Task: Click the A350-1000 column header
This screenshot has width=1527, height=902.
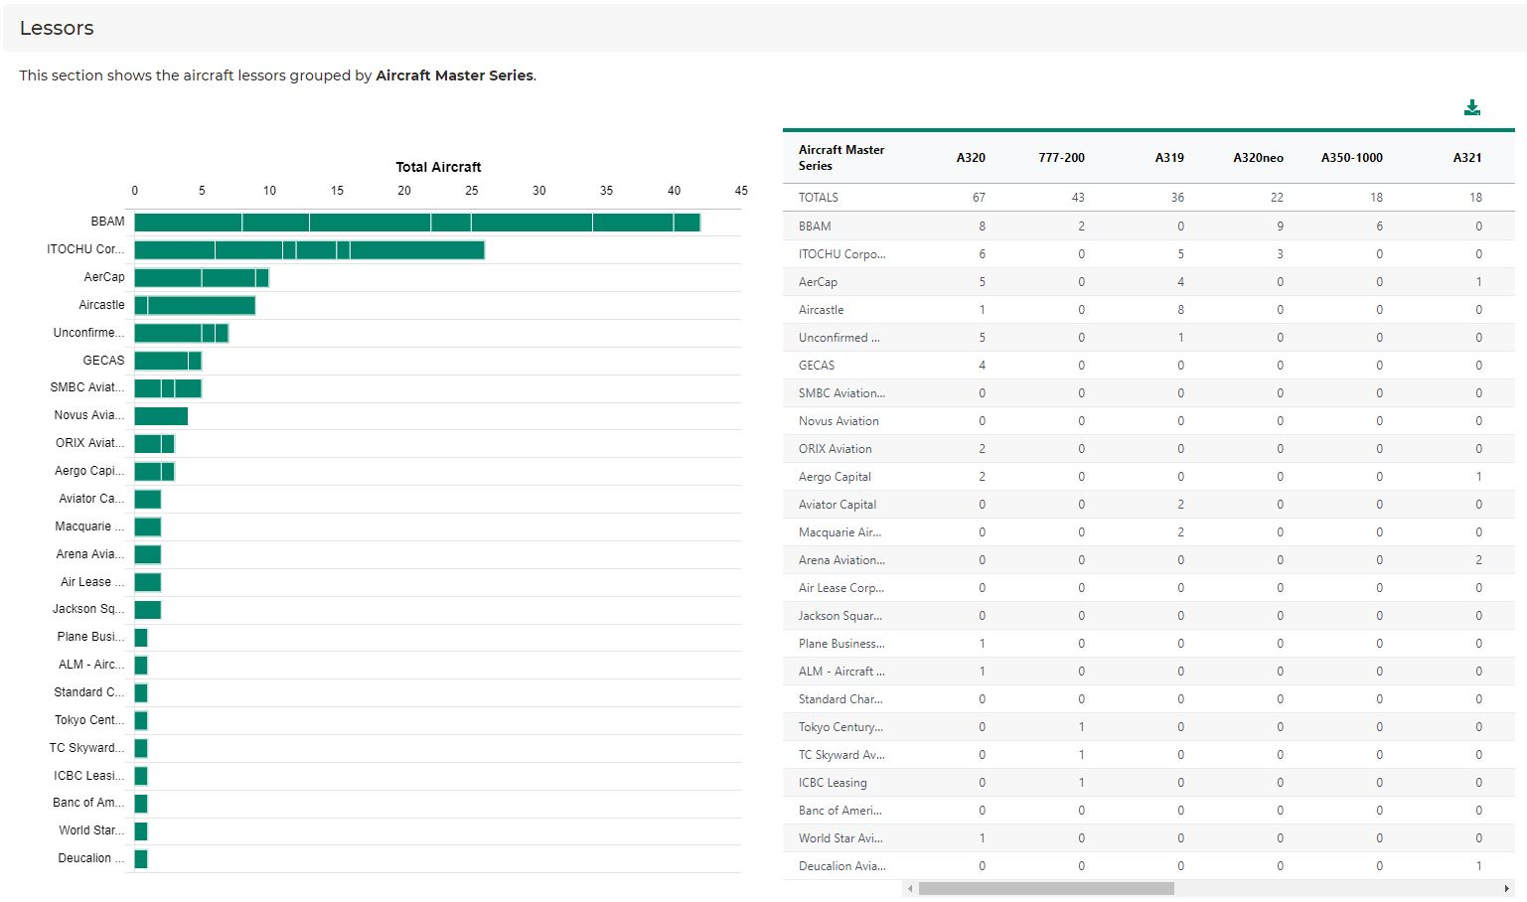Action: [x=1351, y=157]
